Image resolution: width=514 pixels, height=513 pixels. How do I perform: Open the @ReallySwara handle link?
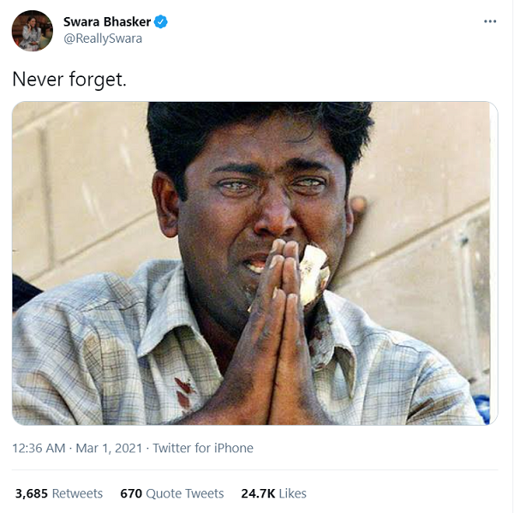point(103,39)
